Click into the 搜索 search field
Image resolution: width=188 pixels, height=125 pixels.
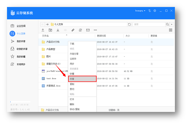pyautogui.click(x=149, y=24)
